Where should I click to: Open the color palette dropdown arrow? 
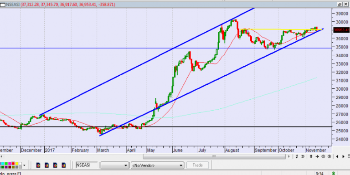click(24, 165)
